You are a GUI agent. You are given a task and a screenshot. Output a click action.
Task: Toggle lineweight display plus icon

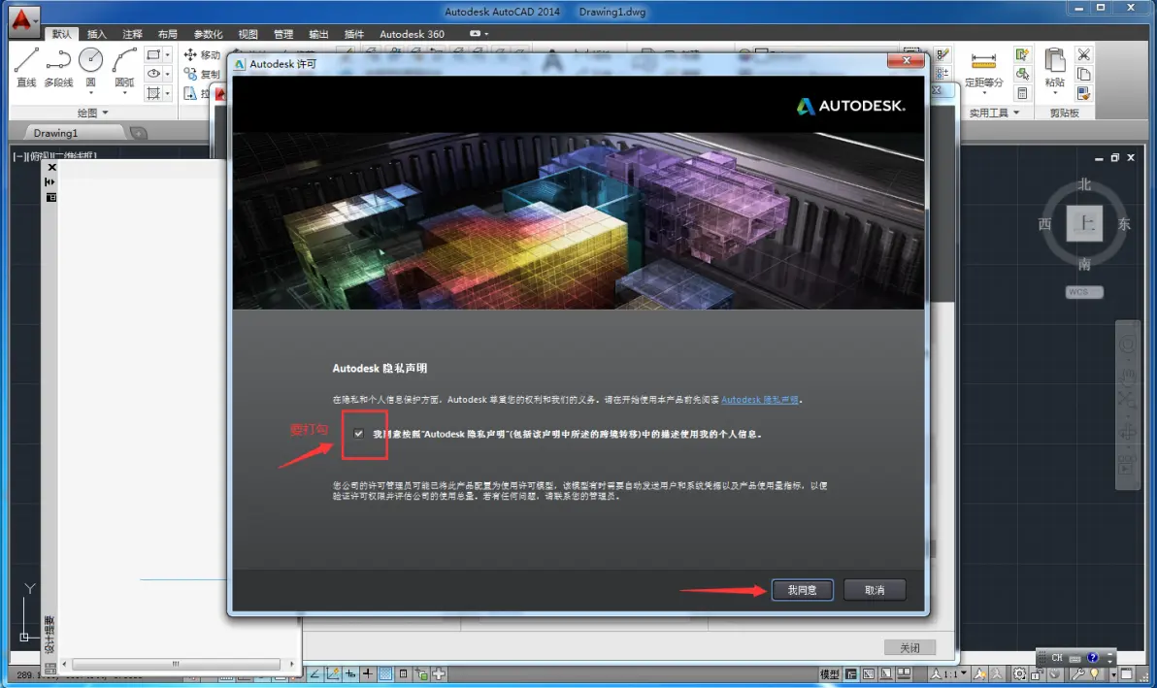pos(368,674)
